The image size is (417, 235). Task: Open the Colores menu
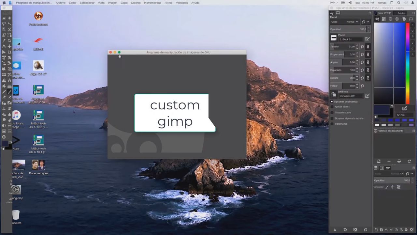pyautogui.click(x=136, y=3)
